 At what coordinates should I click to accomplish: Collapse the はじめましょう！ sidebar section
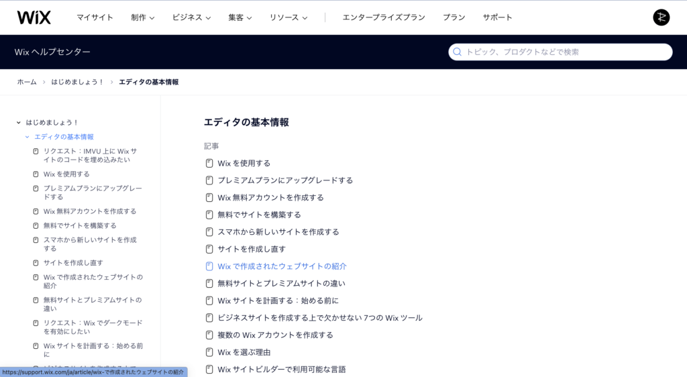point(18,123)
